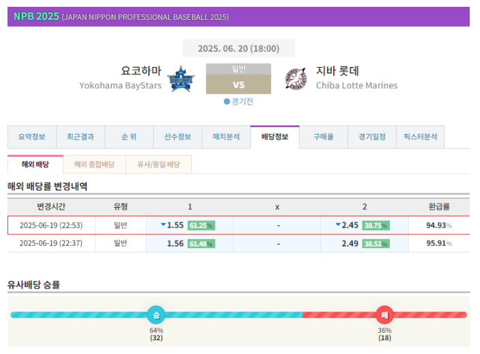480x354 pixels.
Task: Switch to the 매치분석 tab
Action: 226,137
